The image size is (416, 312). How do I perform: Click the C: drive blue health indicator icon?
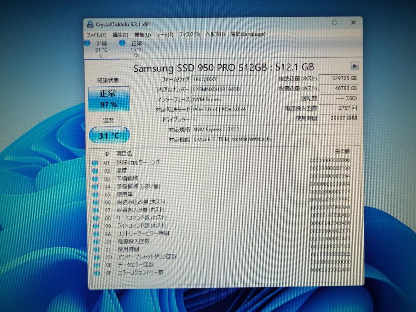point(87,43)
